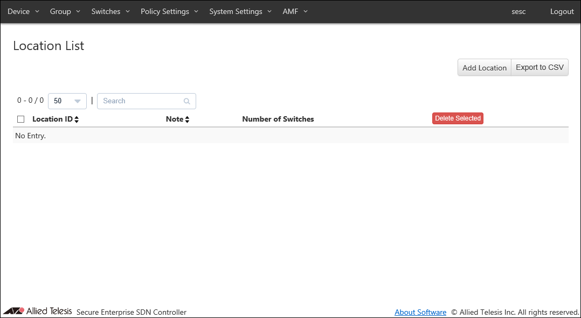The width and height of the screenshot is (581, 318).
Task: Click the Allied Telesis logo
Action: pyautogui.click(x=37, y=311)
